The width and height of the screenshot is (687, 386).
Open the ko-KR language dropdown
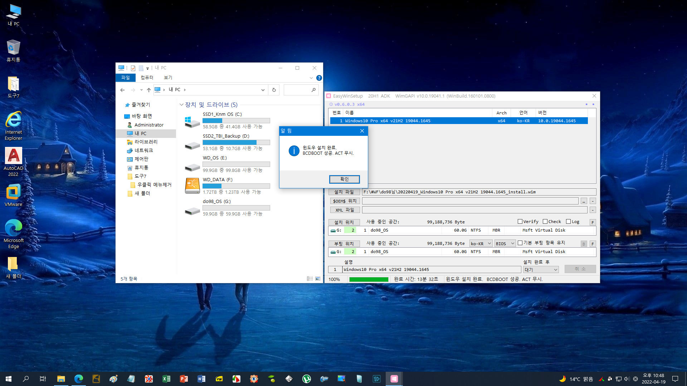click(x=481, y=243)
